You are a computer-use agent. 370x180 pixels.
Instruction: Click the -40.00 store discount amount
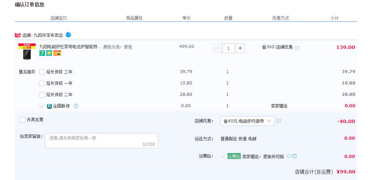tap(346, 121)
